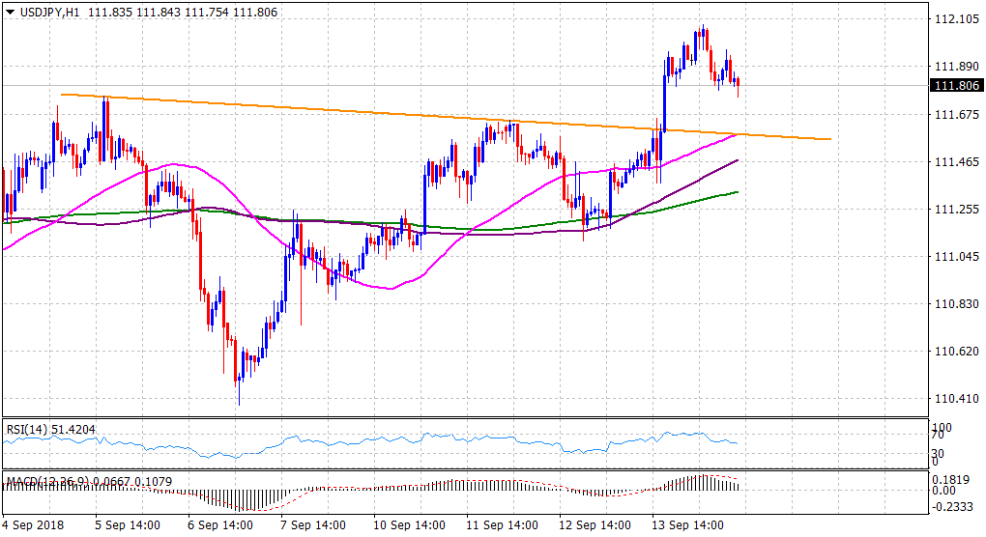986x537 pixels.
Task: Select the 7 Sep 14:00 time label
Action: coord(314,525)
